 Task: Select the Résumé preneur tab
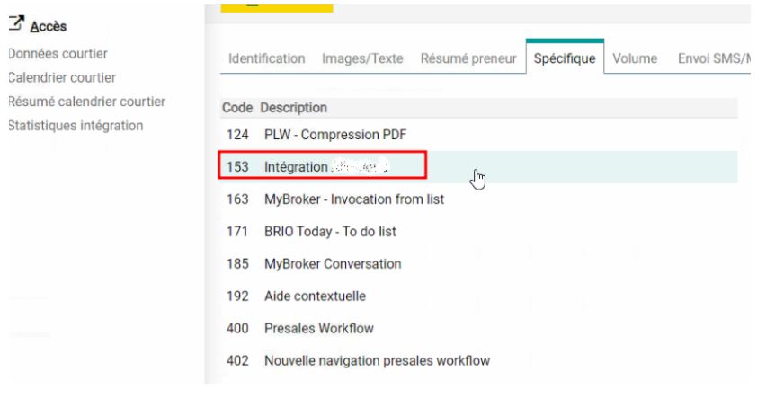(x=468, y=58)
